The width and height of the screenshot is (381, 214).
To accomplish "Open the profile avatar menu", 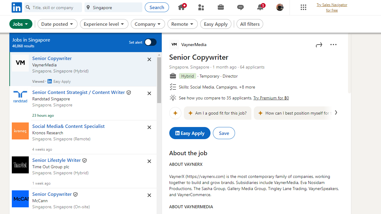I will pos(280,7).
